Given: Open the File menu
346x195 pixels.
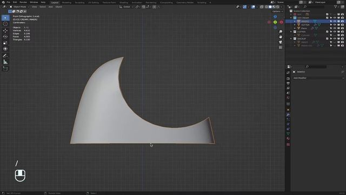Looking at the screenshot, I should pyautogui.click(x=9, y=2).
